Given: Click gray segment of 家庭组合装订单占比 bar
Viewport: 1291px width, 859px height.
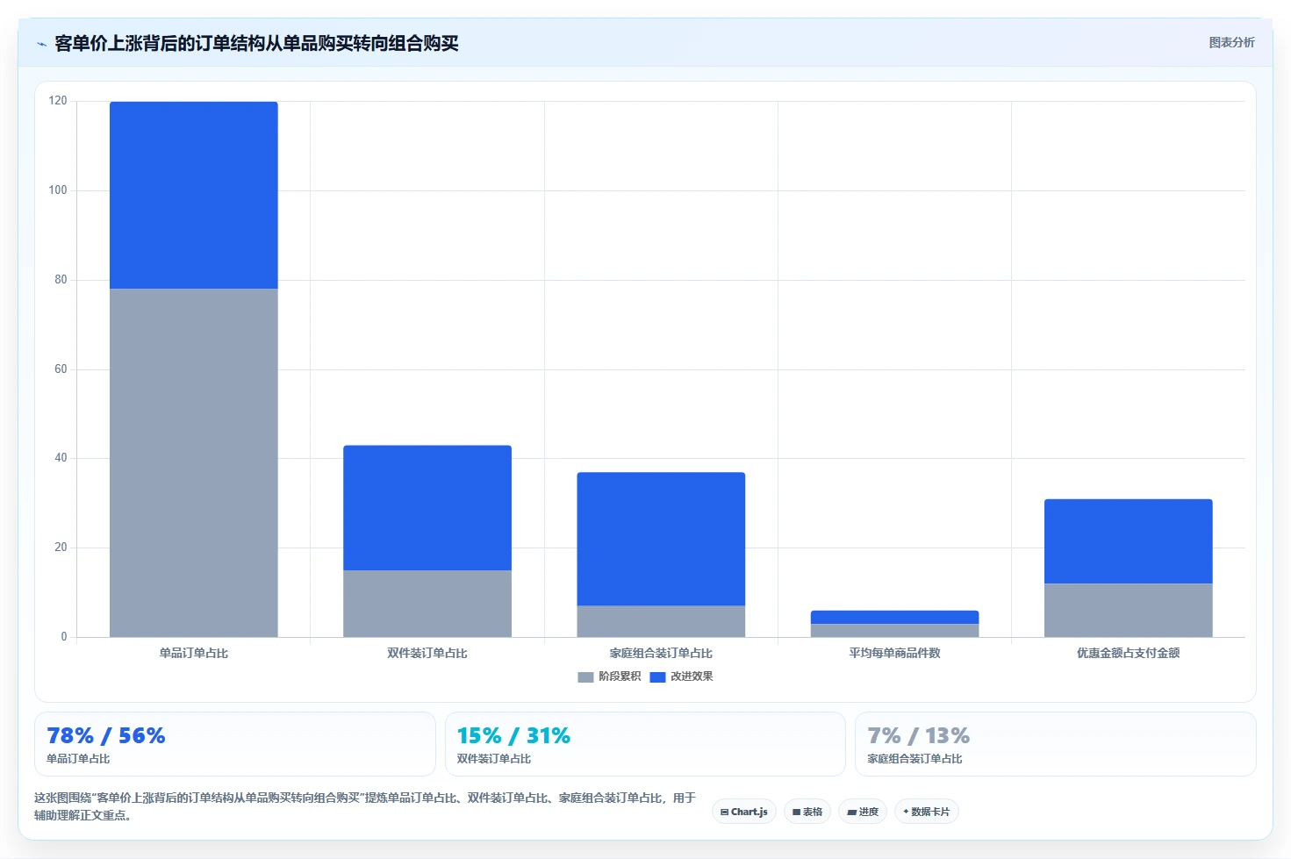Looking at the screenshot, I should tap(661, 621).
